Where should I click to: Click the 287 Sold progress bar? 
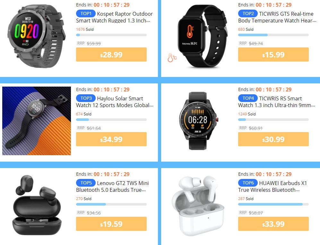coord(273,204)
